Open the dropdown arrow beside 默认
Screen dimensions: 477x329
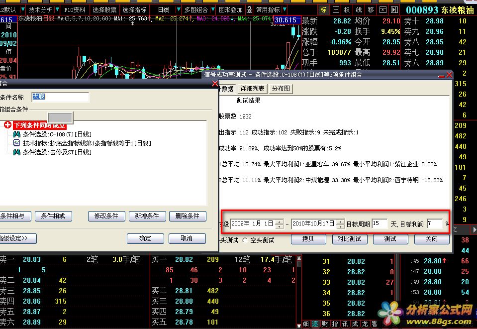[x=22, y=10]
